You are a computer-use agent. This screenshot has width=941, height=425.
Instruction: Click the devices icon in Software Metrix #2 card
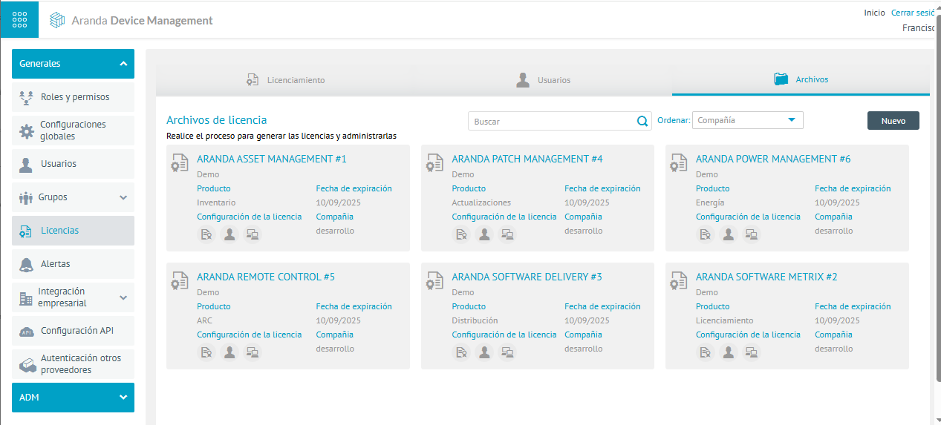click(752, 352)
